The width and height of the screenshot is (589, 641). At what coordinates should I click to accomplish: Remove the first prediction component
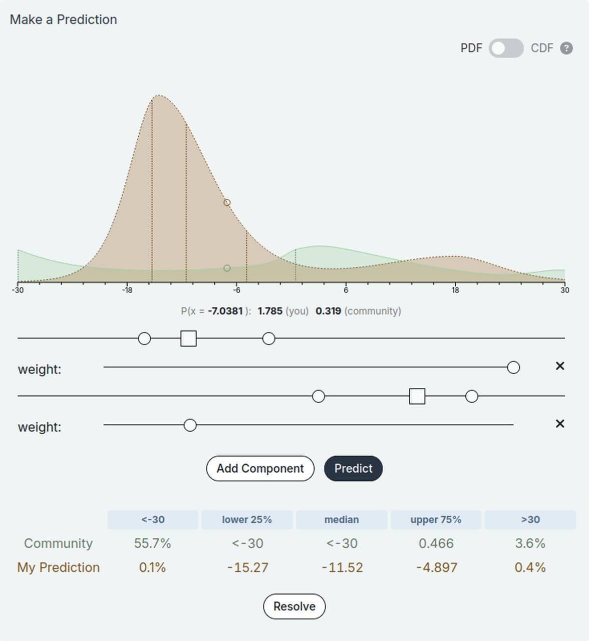[559, 366]
